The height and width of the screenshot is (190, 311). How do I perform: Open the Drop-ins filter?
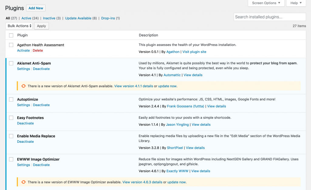(108, 18)
